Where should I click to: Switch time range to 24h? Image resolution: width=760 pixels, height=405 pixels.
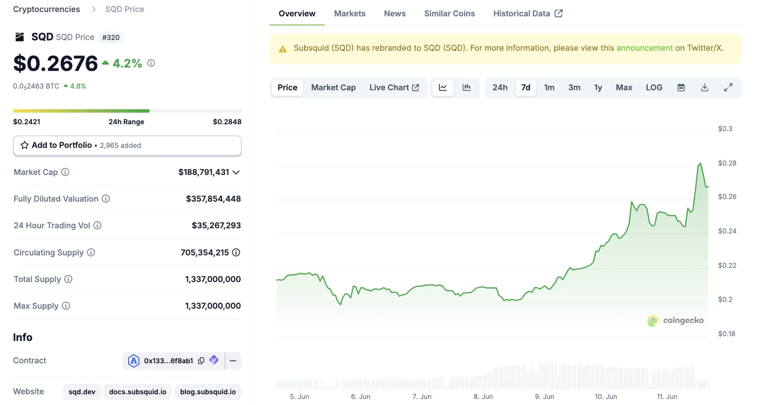coord(500,87)
